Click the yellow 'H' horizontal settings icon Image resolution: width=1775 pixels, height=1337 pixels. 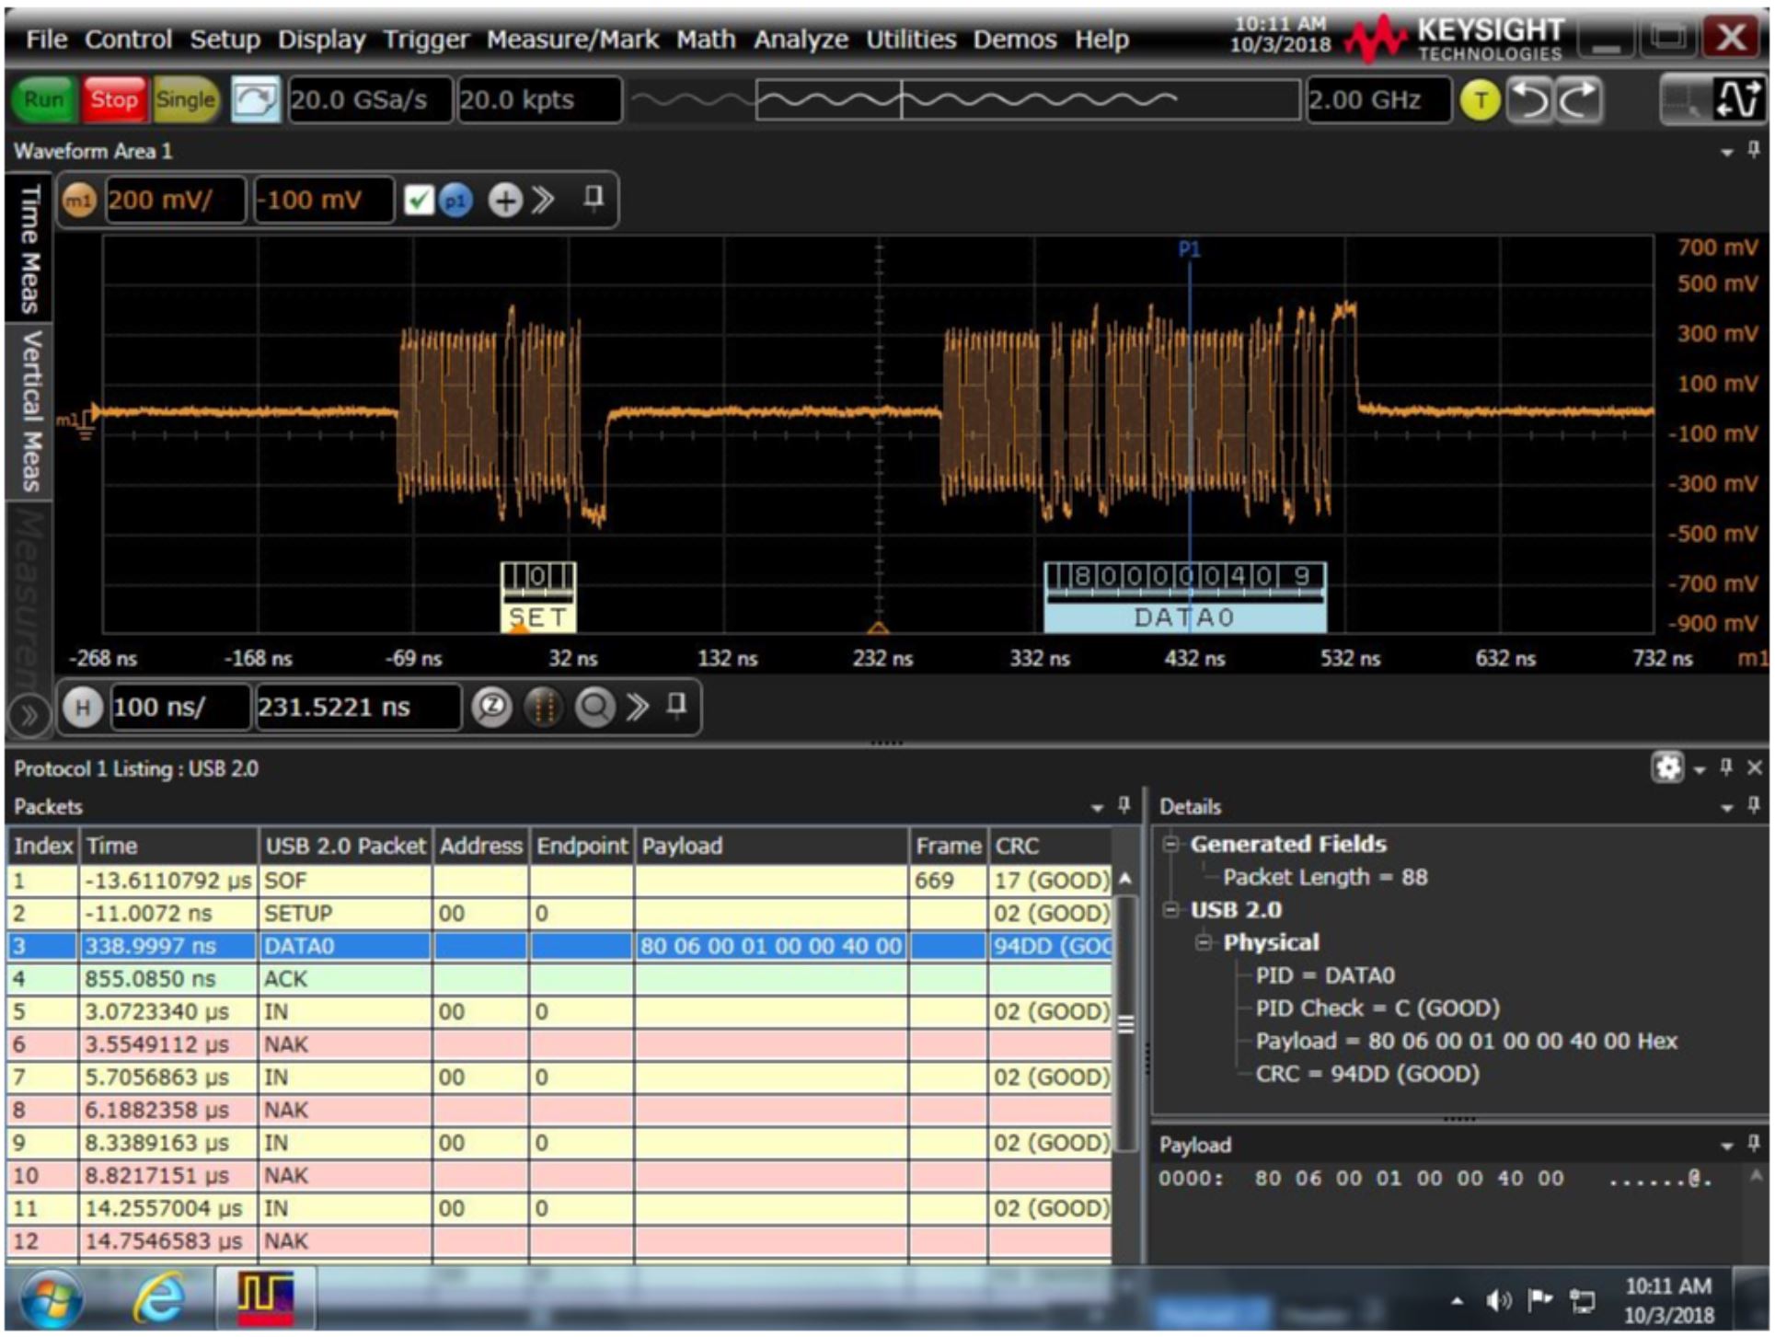(85, 709)
